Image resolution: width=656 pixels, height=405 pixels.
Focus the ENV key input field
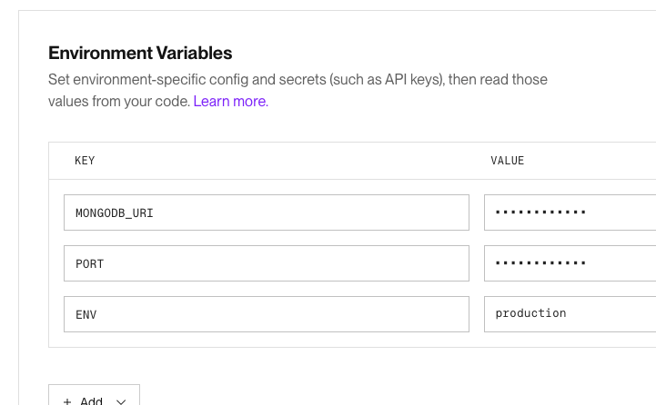[267, 314]
